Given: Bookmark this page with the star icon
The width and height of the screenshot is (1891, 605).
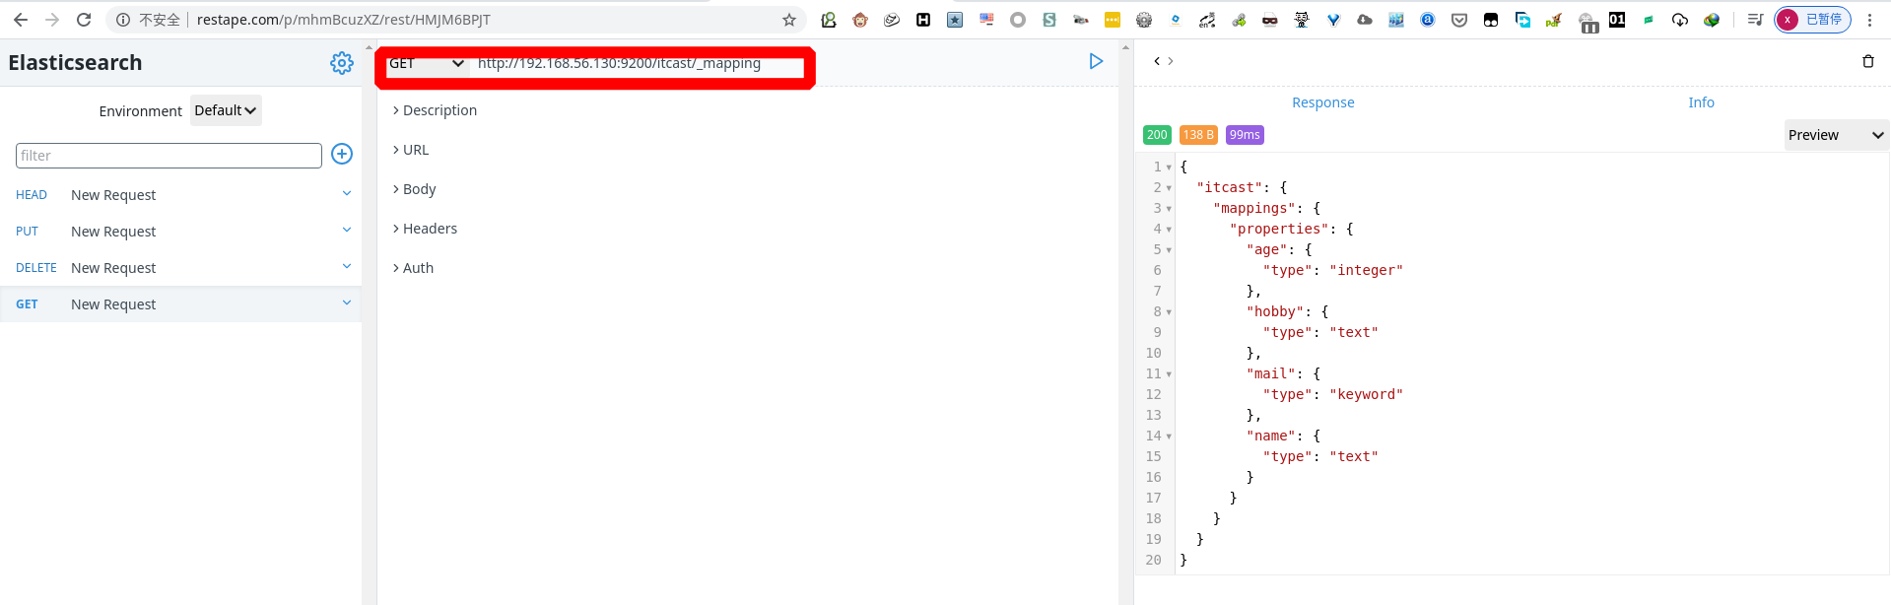Looking at the screenshot, I should (x=789, y=20).
